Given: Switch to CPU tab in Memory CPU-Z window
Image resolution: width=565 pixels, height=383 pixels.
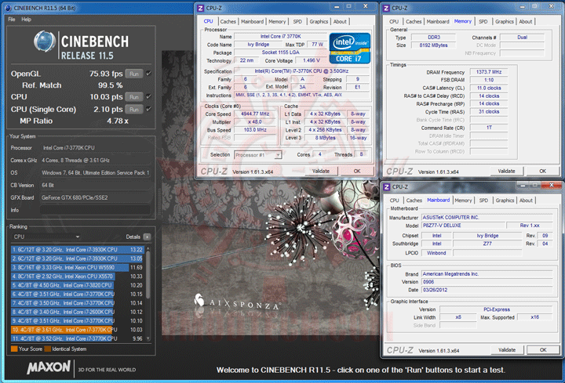Looking at the screenshot, I should tap(394, 22).
